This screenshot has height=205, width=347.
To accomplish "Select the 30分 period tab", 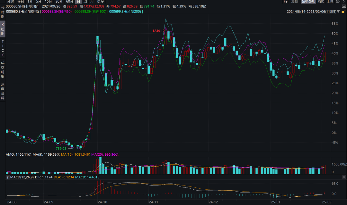I will click(59, 2).
